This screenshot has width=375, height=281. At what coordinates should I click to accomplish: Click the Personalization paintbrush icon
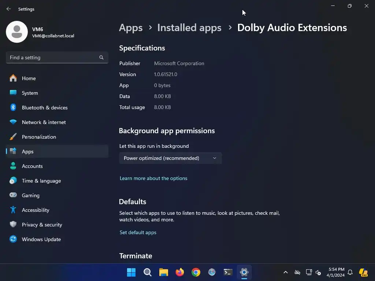click(13, 137)
